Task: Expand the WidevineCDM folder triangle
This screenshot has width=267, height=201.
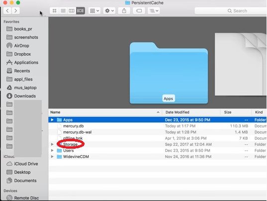Action: click(52, 157)
